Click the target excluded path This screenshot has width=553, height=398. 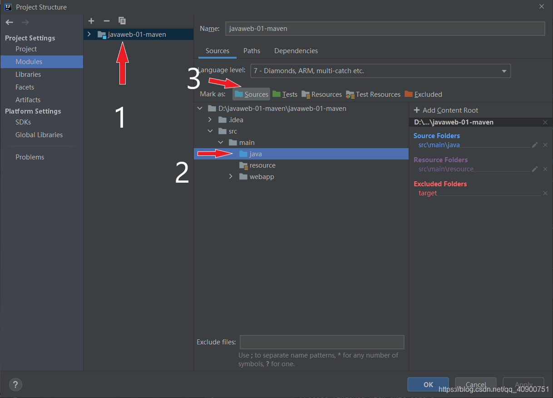point(428,193)
